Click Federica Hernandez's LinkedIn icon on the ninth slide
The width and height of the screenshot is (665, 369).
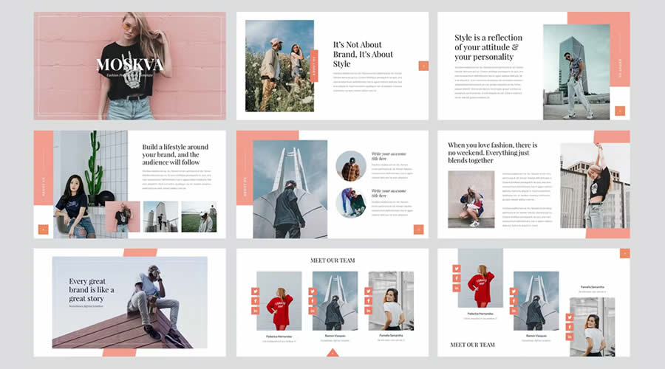pyautogui.click(x=457, y=288)
